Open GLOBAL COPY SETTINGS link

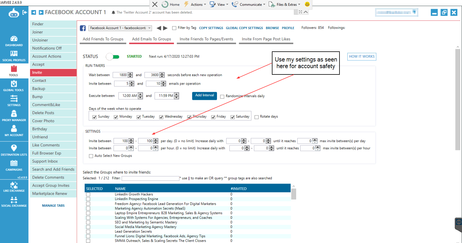(244, 28)
